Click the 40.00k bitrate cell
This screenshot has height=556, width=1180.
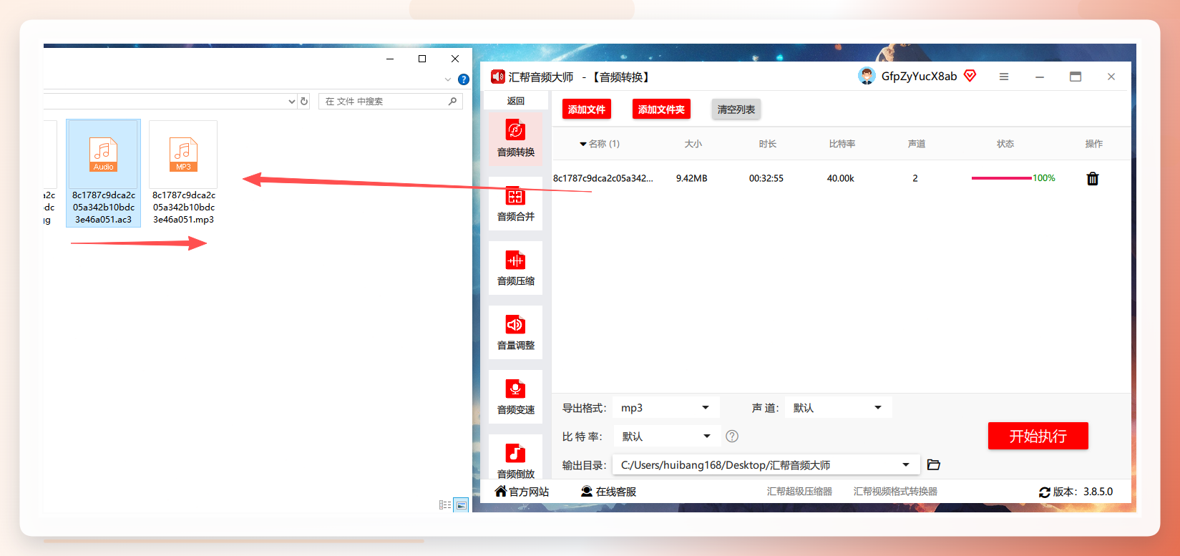click(841, 178)
